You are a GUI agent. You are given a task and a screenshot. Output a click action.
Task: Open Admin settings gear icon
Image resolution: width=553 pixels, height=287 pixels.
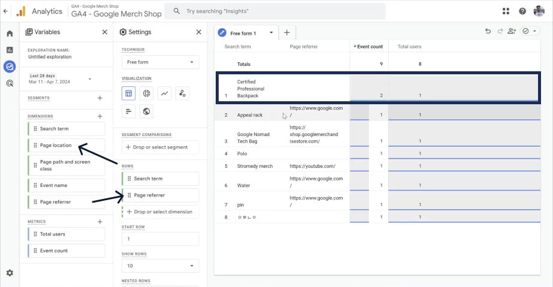point(10,273)
